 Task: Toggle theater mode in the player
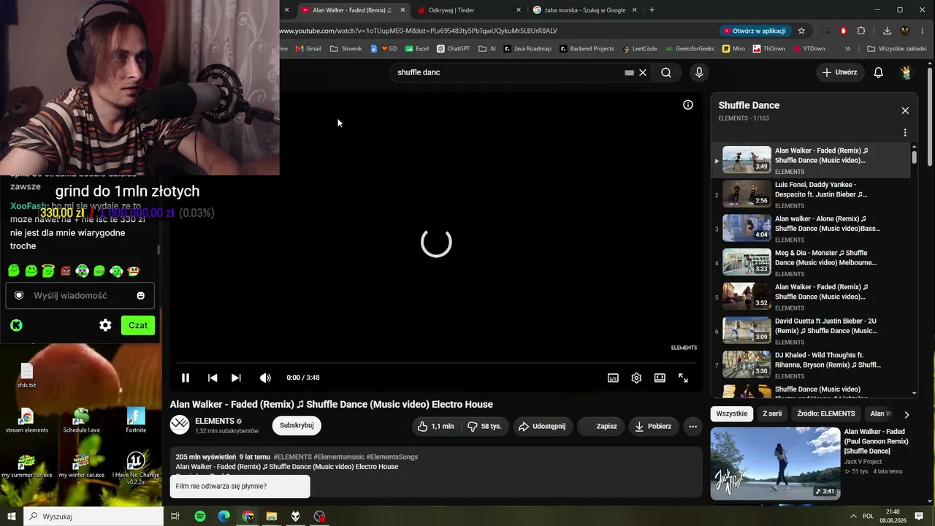(660, 378)
